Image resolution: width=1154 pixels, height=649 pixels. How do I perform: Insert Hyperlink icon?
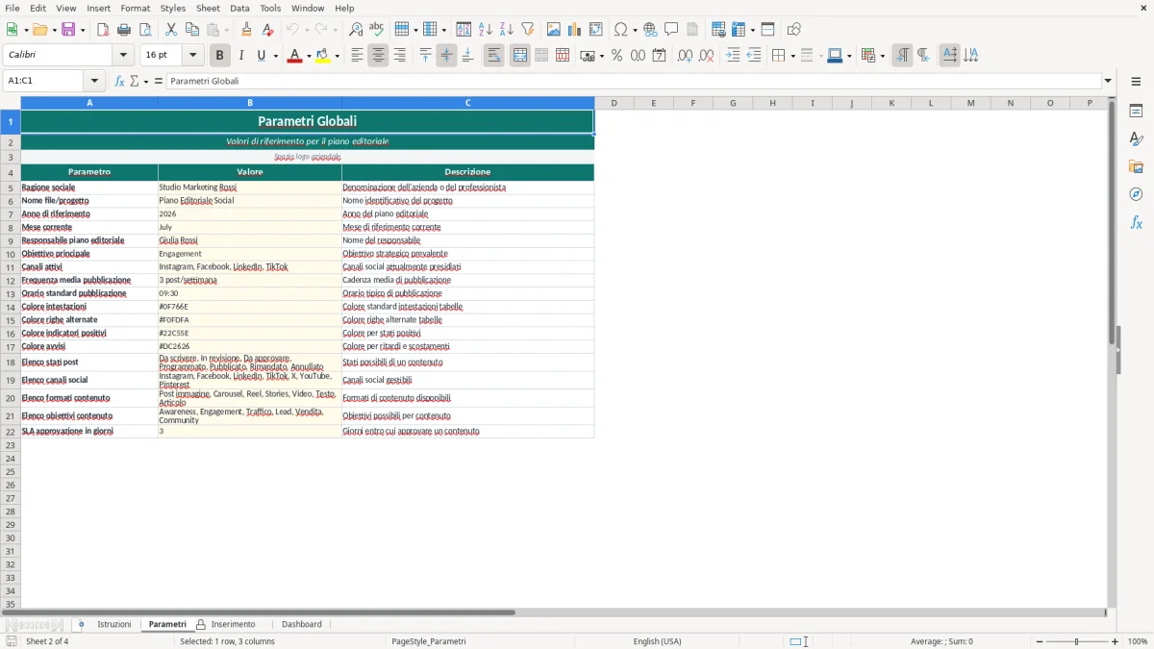(650, 30)
